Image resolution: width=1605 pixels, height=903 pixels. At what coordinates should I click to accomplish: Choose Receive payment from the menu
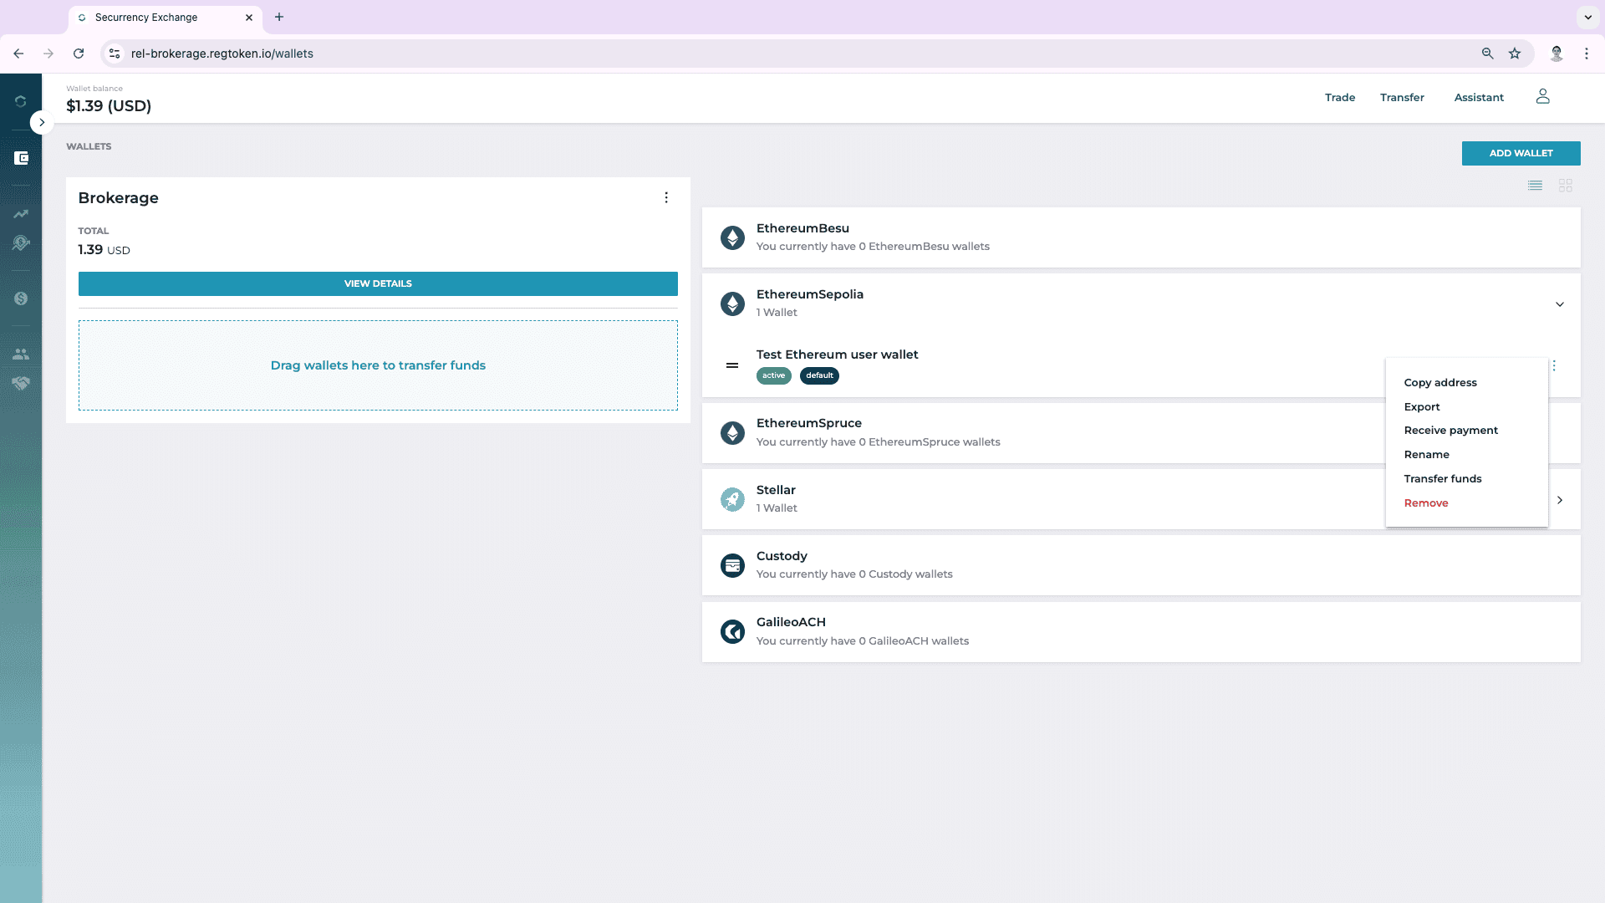1450,431
